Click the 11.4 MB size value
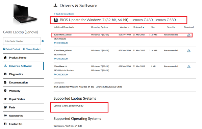 pyautogui.click(x=153, y=50)
